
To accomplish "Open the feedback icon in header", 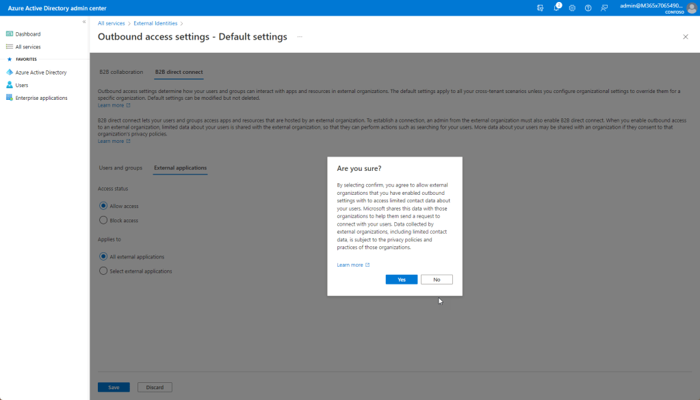I will (604, 8).
